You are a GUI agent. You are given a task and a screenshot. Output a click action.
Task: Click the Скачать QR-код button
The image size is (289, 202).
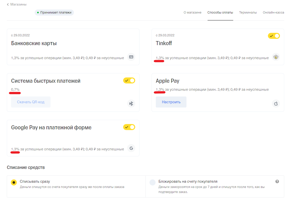click(x=31, y=102)
